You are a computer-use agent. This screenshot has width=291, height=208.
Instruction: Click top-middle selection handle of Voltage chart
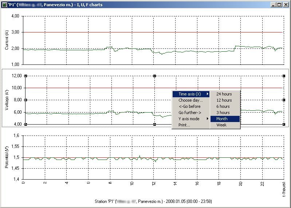point(154,76)
